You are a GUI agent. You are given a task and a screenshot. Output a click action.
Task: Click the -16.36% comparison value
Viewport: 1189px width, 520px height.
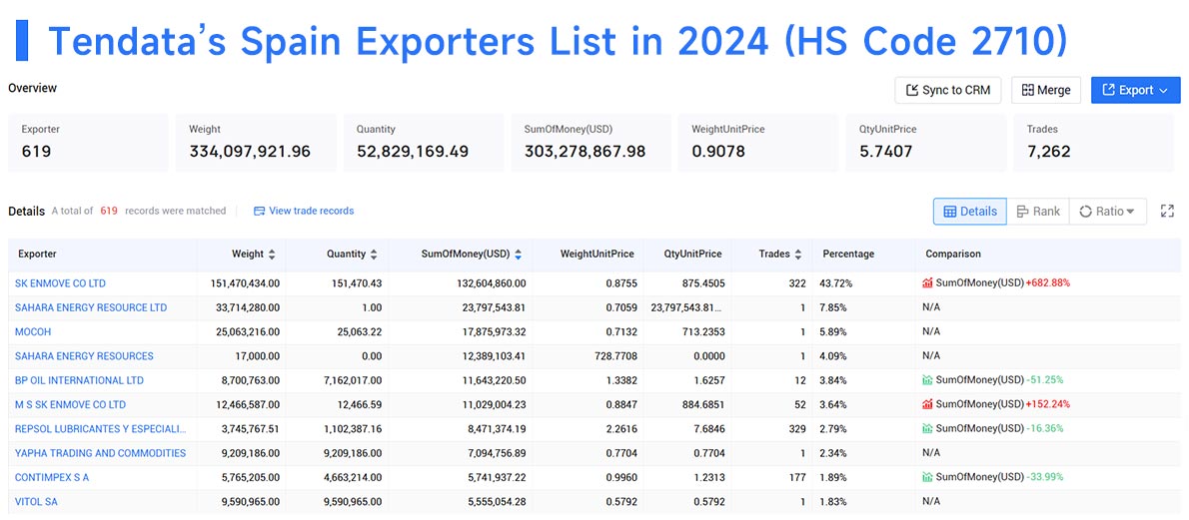pyautogui.click(x=1045, y=429)
